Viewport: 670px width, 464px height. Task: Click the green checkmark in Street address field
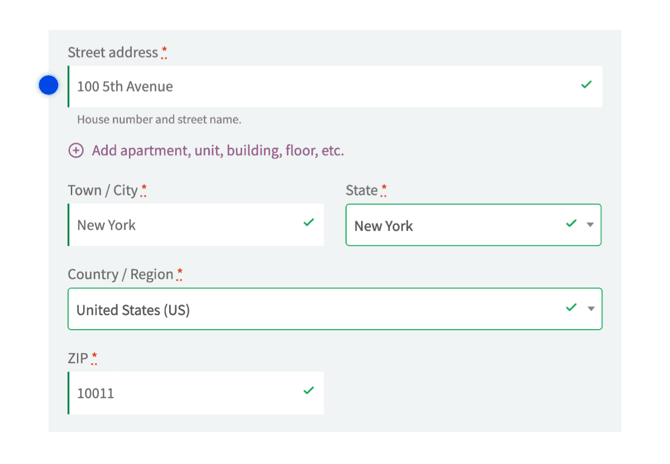(x=586, y=84)
